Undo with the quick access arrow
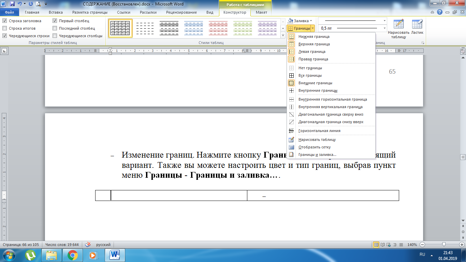466x262 pixels. click(19, 4)
